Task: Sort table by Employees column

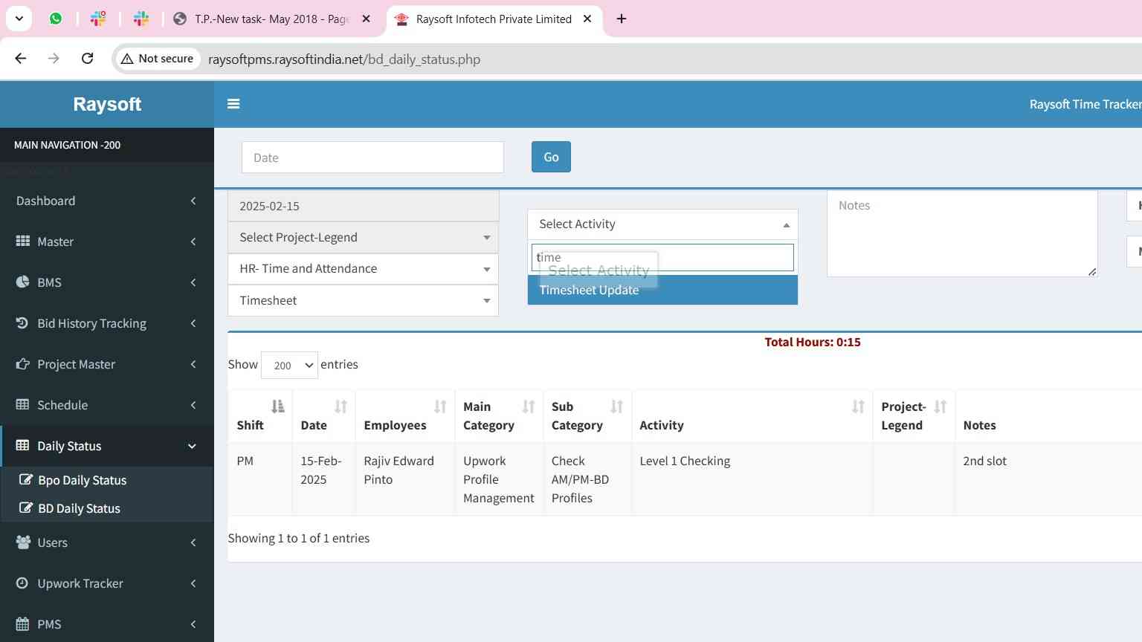Action: coord(440,406)
